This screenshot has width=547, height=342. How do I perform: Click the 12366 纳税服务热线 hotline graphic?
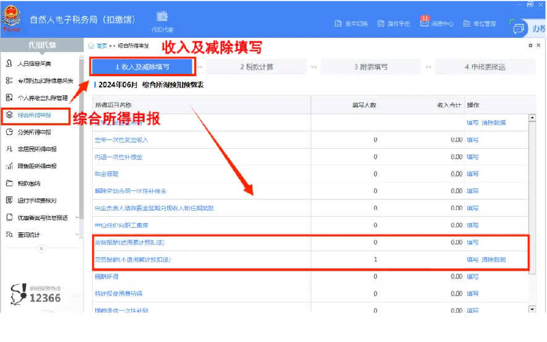pyautogui.click(x=36, y=294)
